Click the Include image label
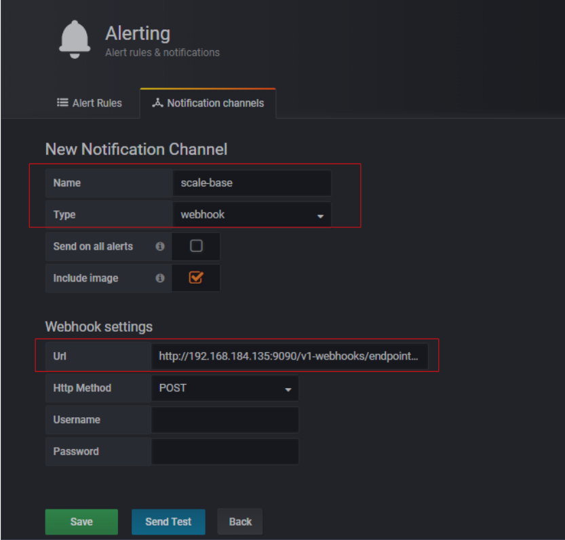565x540 pixels. pos(85,278)
